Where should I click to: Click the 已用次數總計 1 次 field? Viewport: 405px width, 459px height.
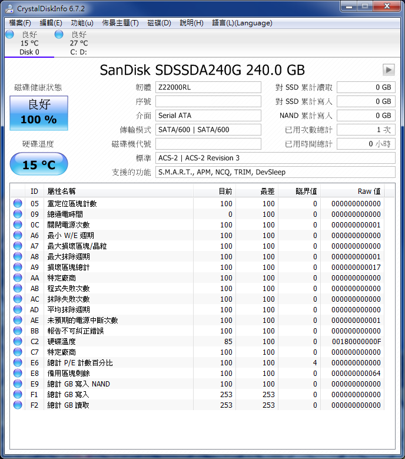click(x=366, y=130)
